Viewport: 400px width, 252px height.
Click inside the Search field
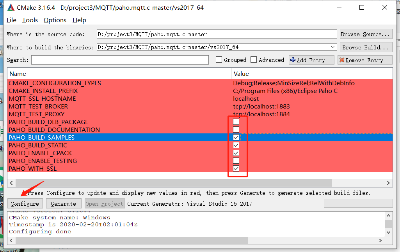click(117, 59)
